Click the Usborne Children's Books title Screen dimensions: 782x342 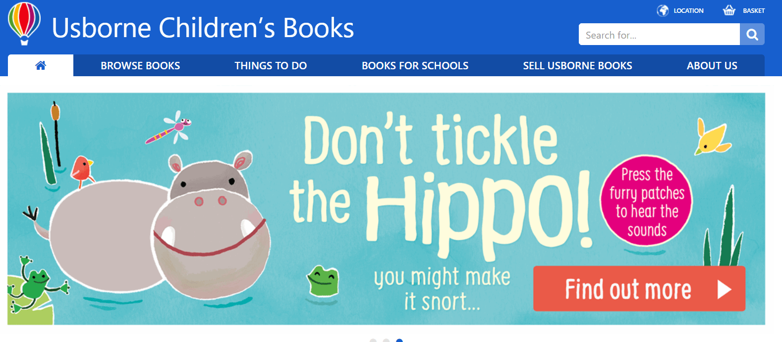(203, 28)
